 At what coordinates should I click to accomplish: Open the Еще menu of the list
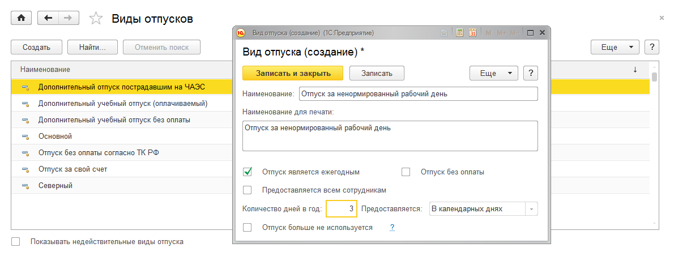615,48
